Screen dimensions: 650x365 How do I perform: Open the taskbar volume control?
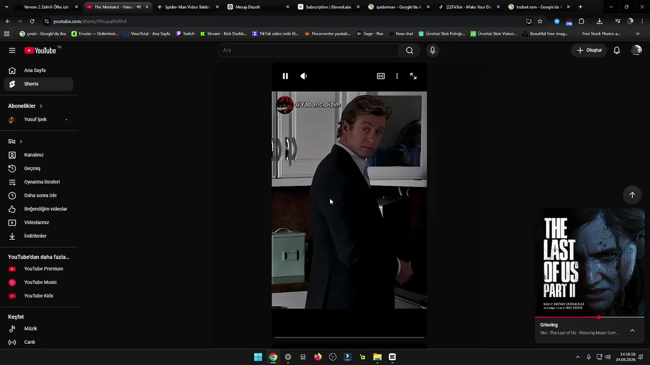[x=608, y=357]
